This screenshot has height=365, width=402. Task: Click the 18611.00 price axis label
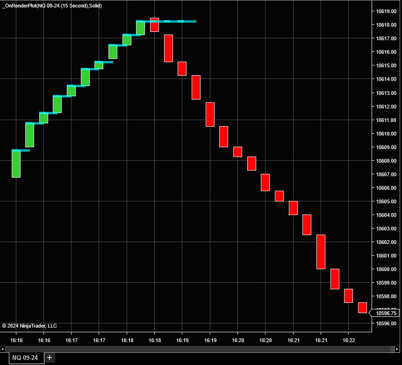386,120
